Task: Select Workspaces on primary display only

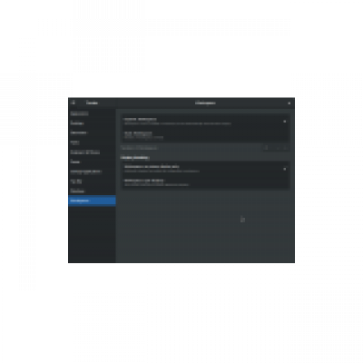Action: point(205,169)
